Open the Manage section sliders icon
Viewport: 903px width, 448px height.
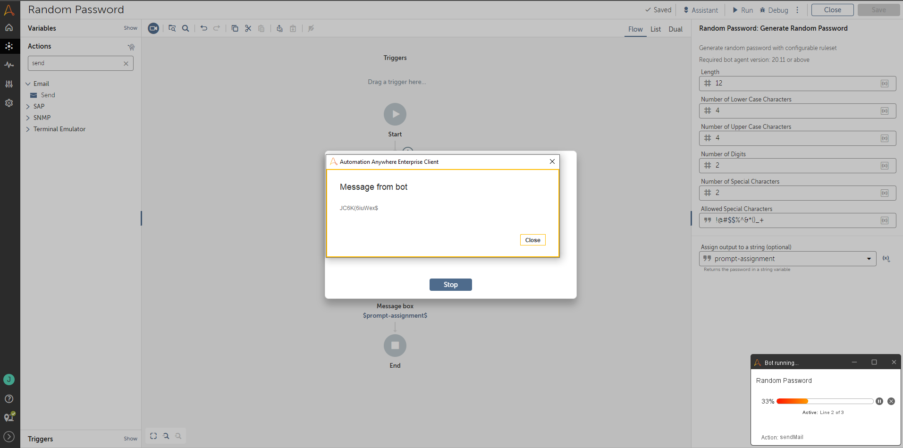9,84
